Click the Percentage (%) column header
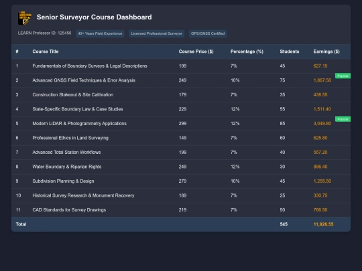 (x=247, y=52)
